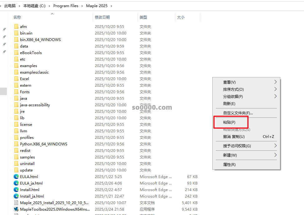This screenshot has width=304, height=215.
Task: Select the java-accessibility folder icon
Action: click(16, 105)
